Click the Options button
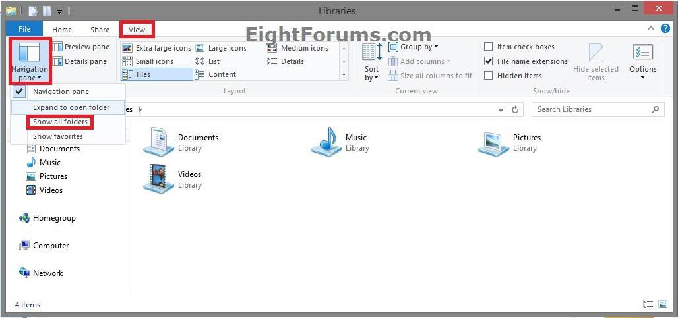 click(642, 63)
